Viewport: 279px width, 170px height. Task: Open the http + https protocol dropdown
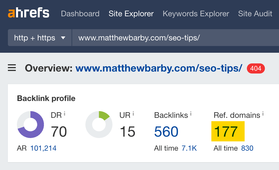(39, 38)
